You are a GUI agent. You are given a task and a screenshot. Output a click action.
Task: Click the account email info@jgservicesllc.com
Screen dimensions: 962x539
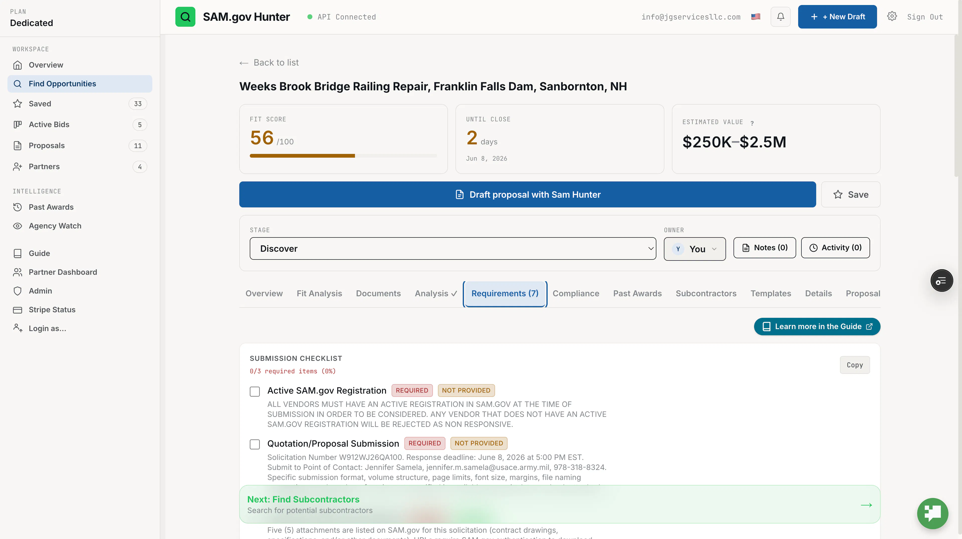point(690,17)
